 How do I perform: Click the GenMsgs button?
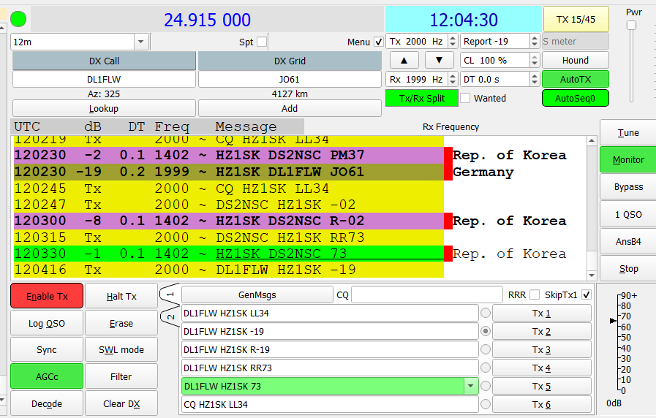click(257, 294)
